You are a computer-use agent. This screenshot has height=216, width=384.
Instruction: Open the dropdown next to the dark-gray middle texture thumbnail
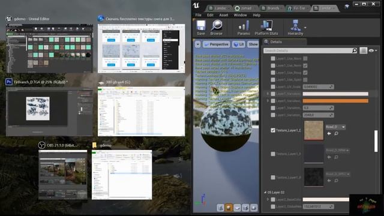click(x=337, y=150)
